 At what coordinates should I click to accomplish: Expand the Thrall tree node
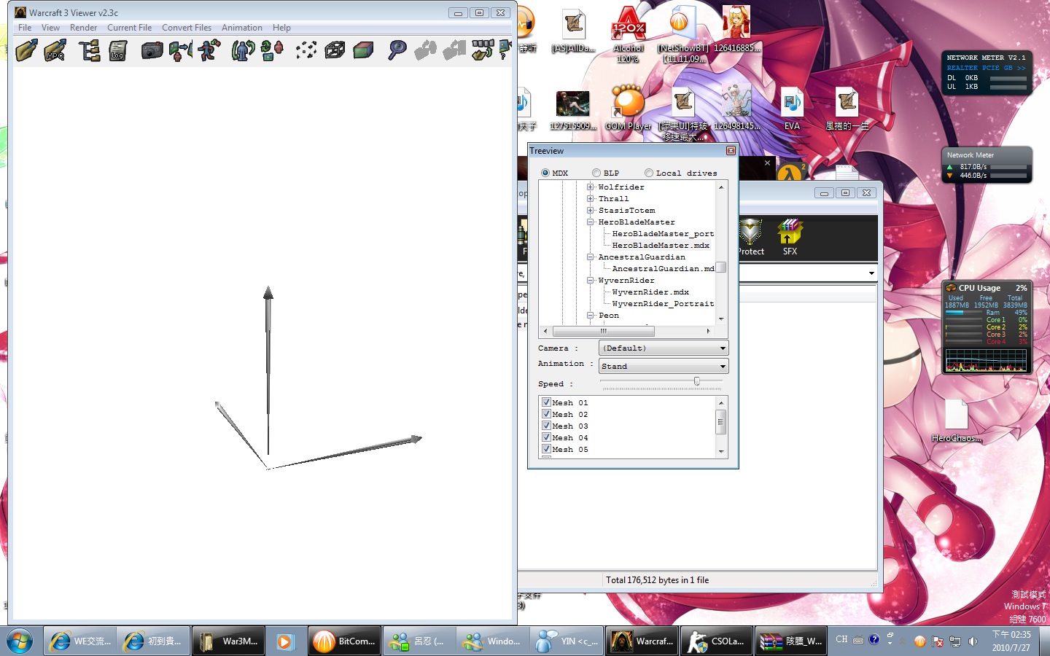click(590, 198)
